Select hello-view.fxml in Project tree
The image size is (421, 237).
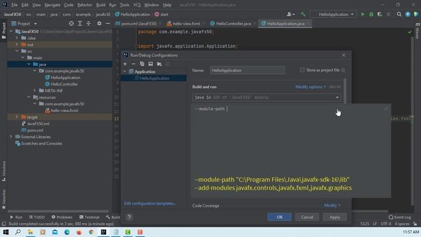pos(64,111)
